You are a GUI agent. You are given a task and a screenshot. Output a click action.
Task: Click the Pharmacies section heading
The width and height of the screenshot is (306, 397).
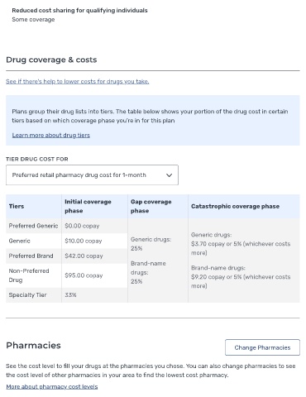pos(33,345)
